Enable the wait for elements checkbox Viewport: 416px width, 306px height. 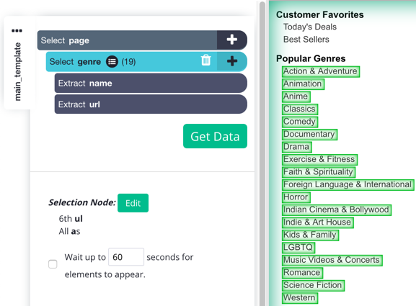click(53, 264)
